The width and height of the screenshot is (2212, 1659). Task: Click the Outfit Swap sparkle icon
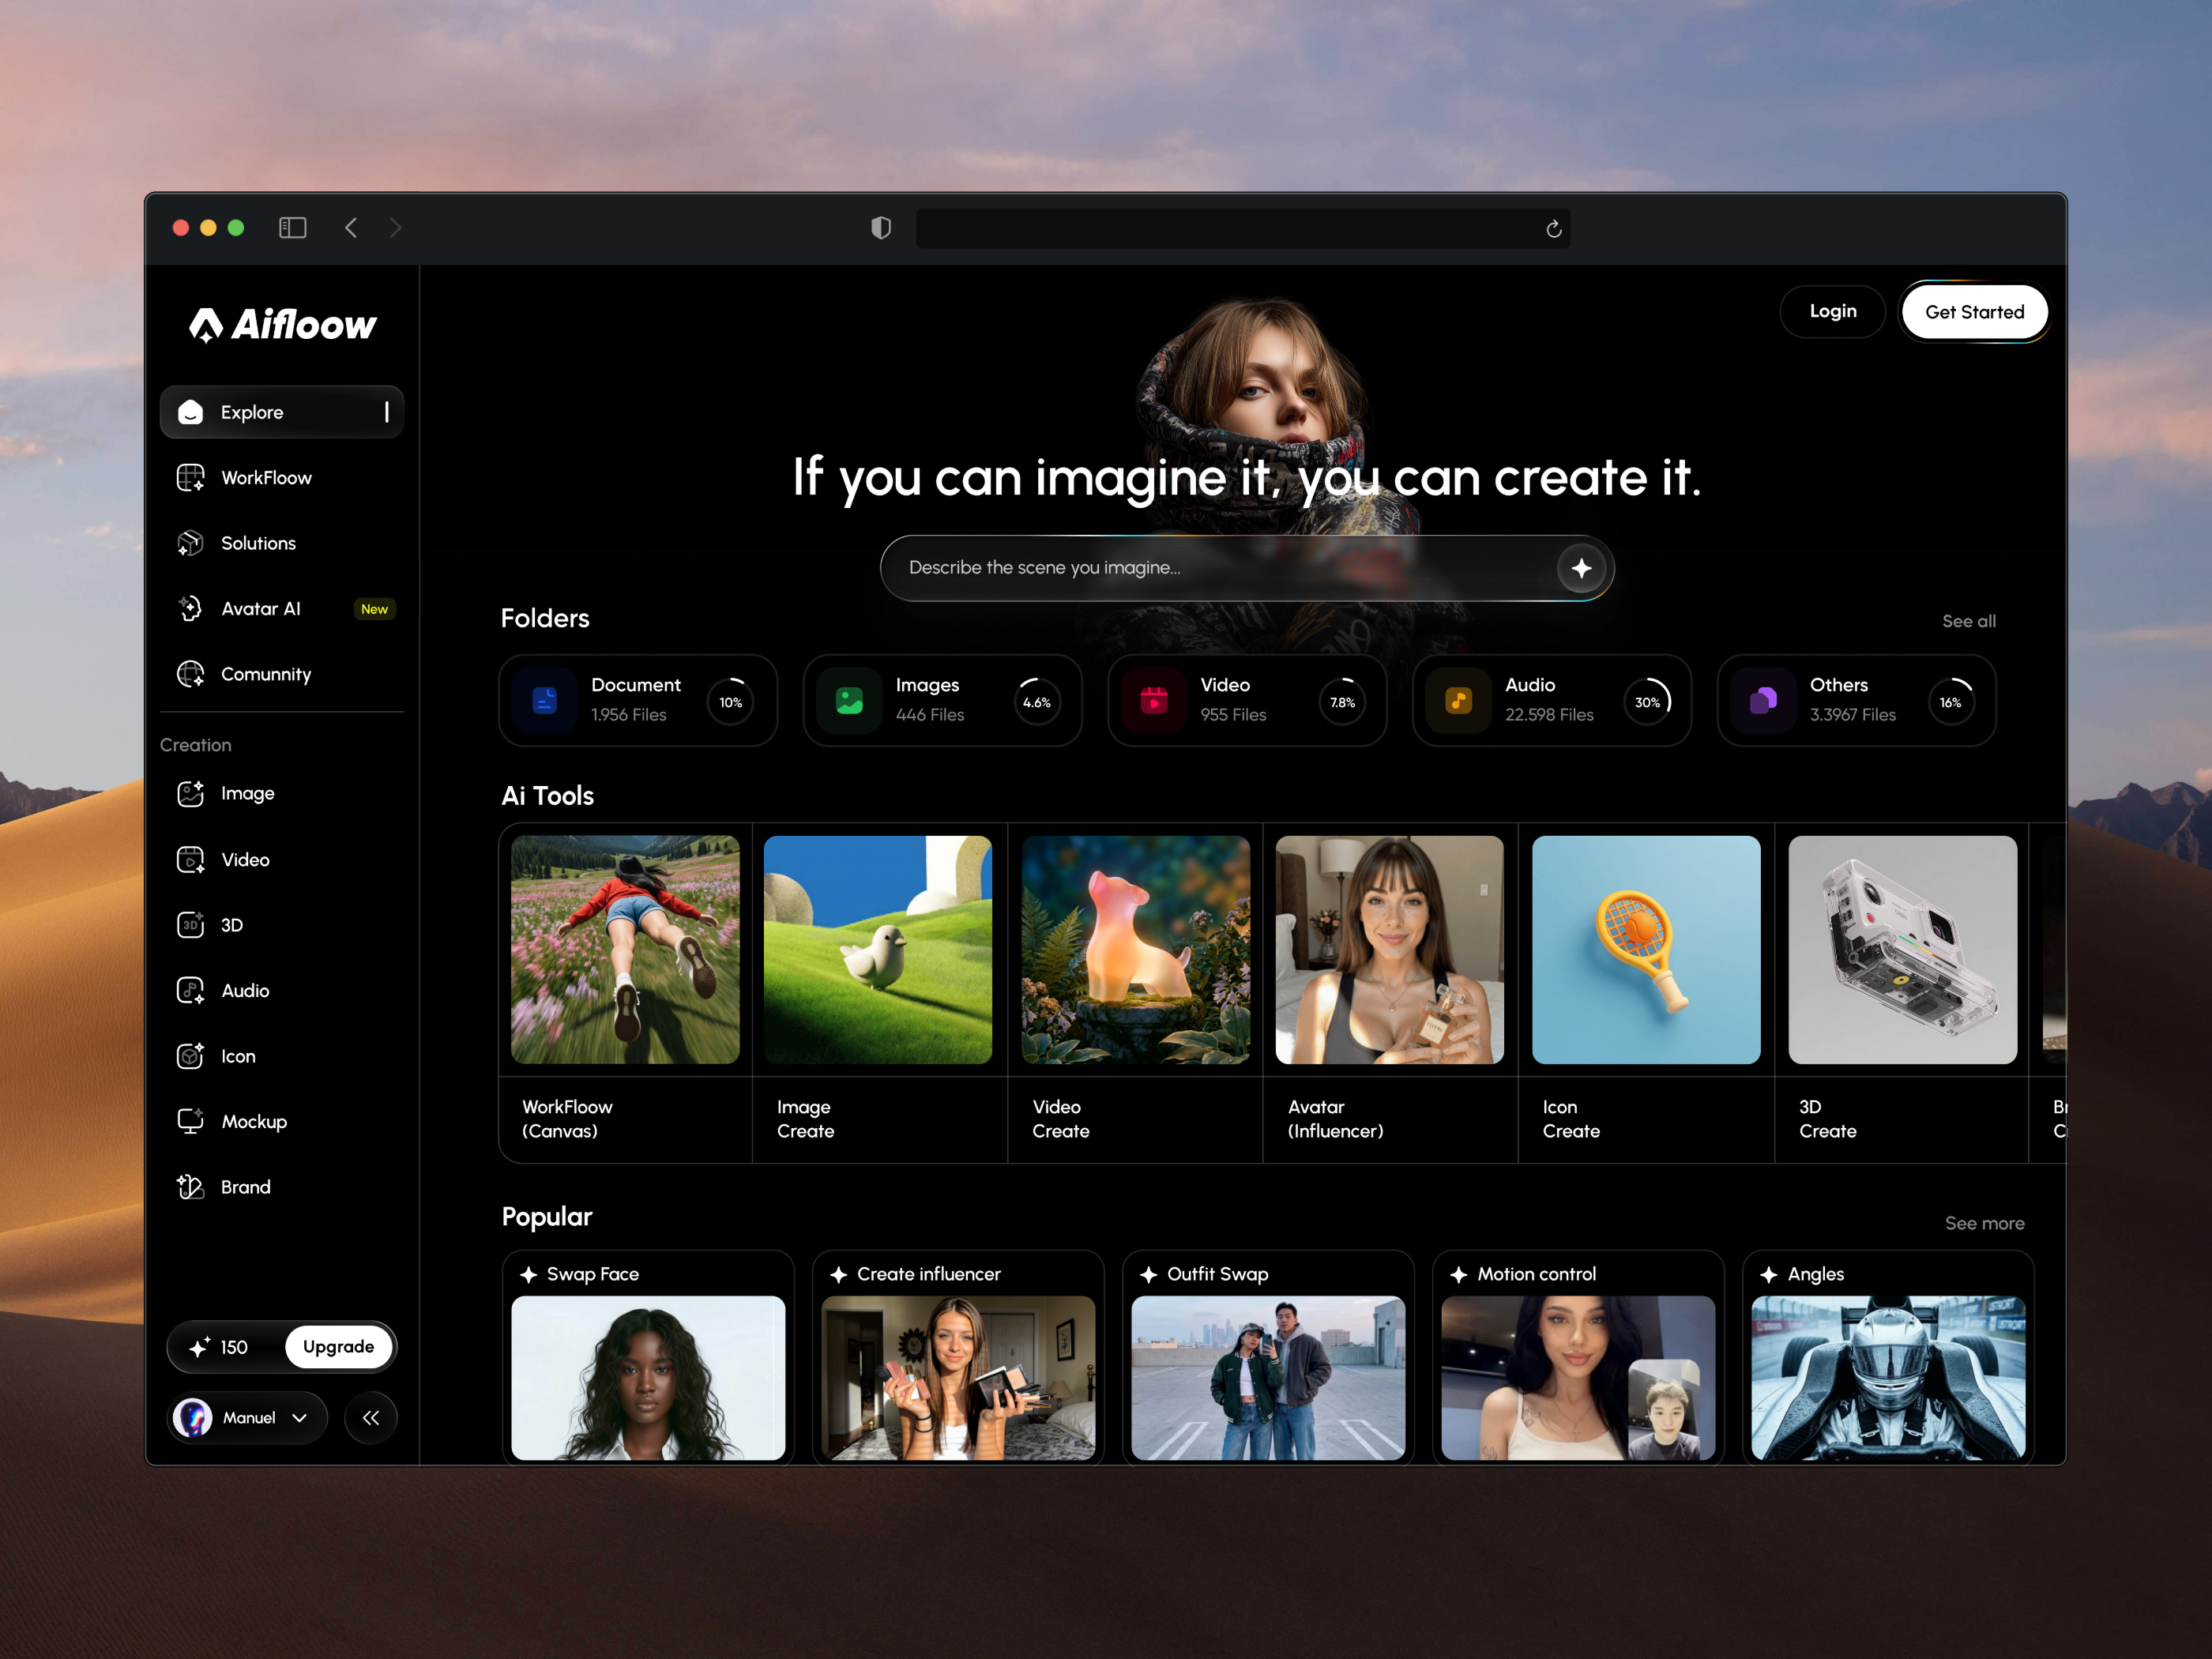click(x=1149, y=1275)
